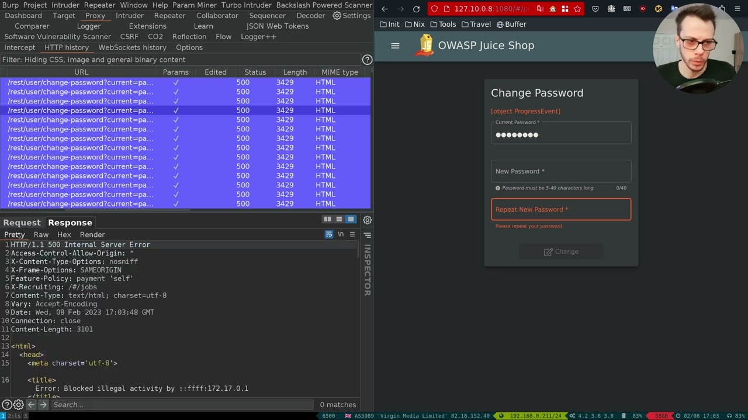
Task: Open search help question mark icon
Action: coord(6,404)
